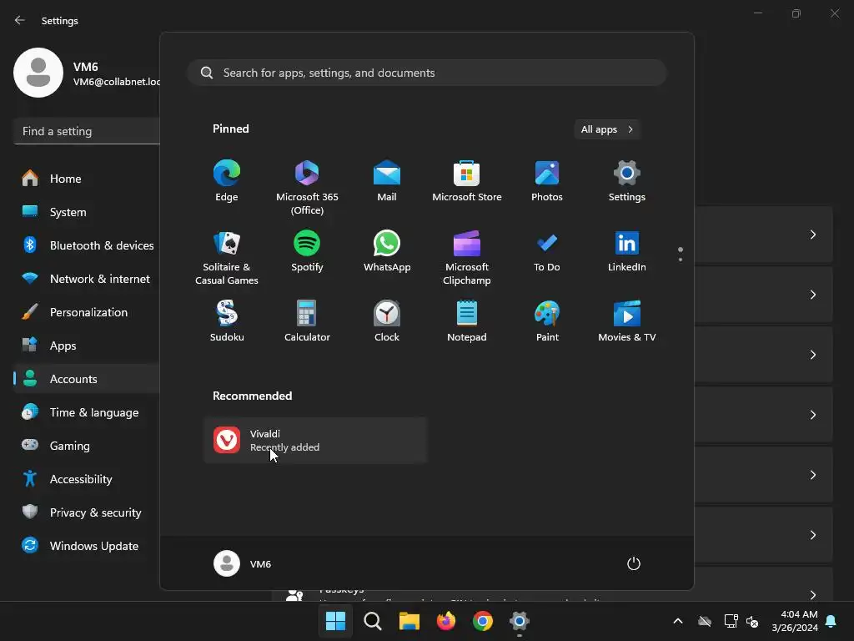Open Edge from pinned apps
Image resolution: width=854 pixels, height=641 pixels.
click(227, 181)
